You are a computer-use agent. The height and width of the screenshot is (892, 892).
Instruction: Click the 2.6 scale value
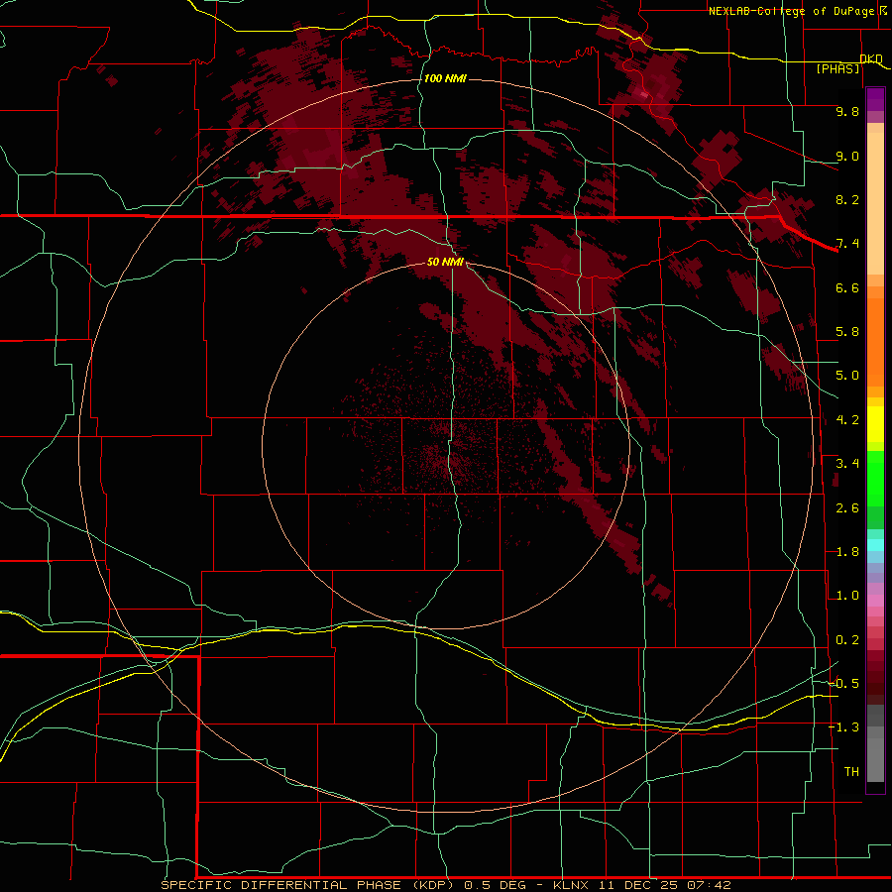[847, 508]
